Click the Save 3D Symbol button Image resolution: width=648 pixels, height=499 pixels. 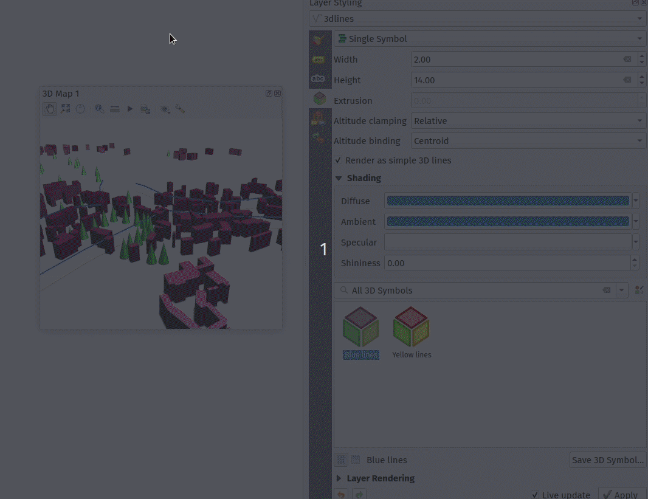click(607, 460)
